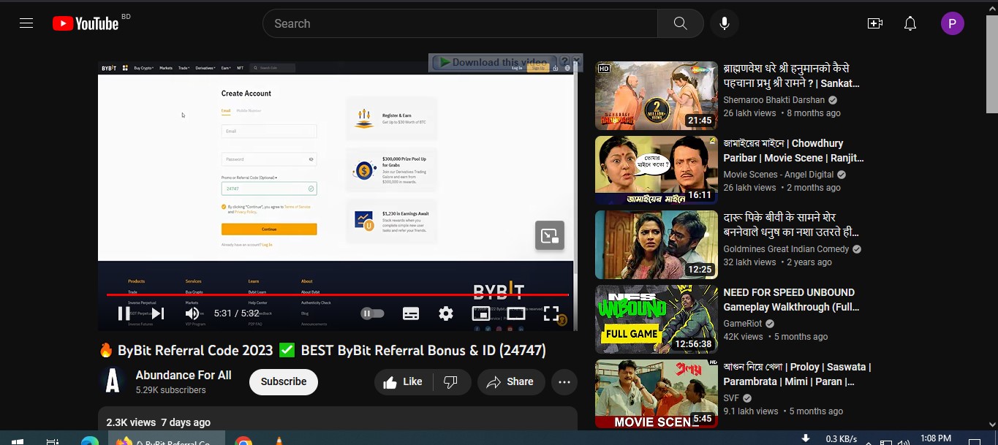Open the purple P account avatar

click(952, 23)
